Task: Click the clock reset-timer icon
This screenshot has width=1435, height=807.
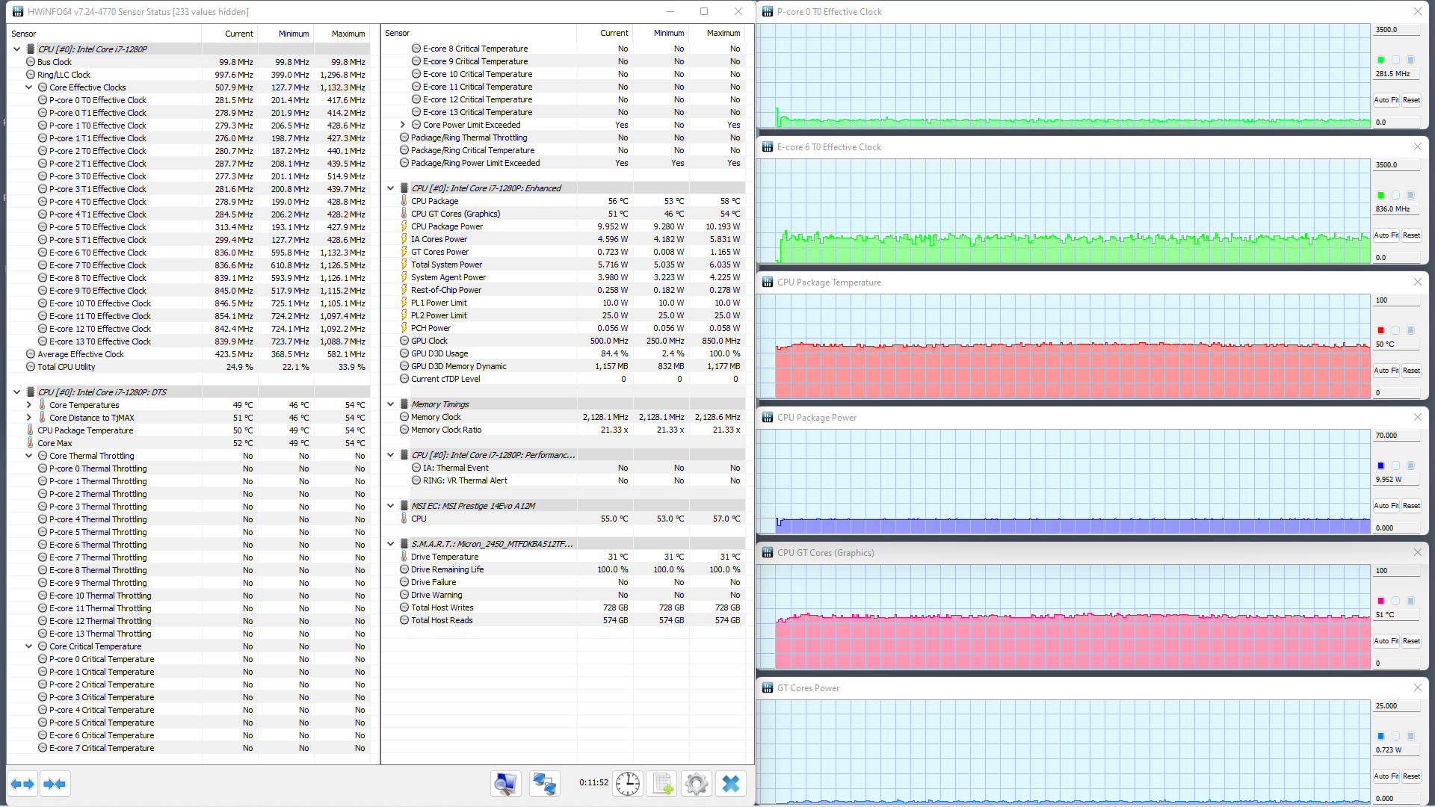Action: point(628,783)
